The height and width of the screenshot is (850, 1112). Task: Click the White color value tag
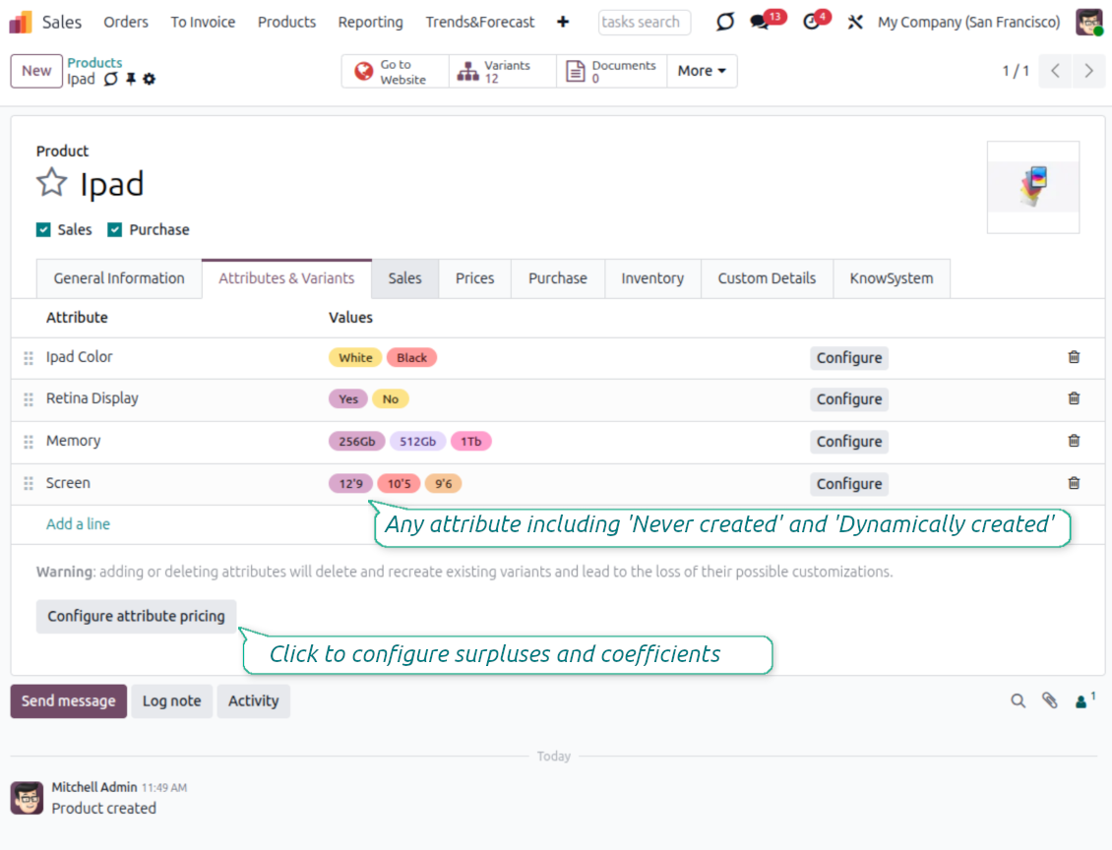[x=355, y=358]
